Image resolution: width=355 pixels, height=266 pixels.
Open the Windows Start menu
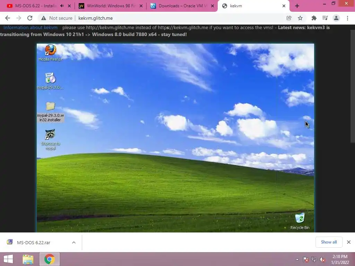coord(8,259)
